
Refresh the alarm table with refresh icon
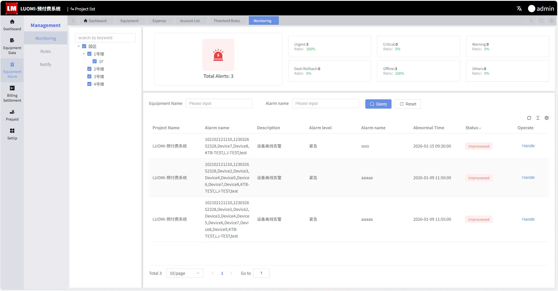(529, 118)
